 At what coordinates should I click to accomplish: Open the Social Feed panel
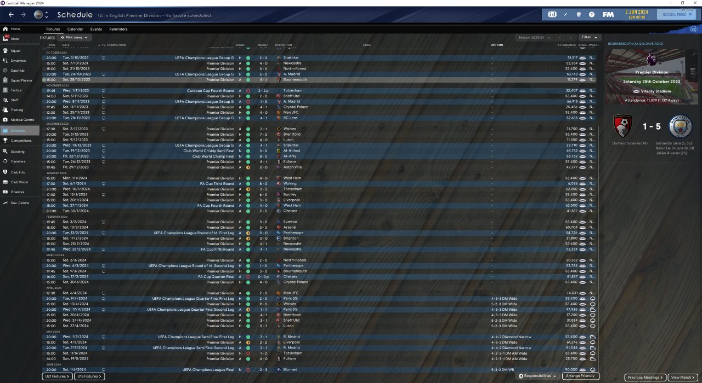point(677,15)
